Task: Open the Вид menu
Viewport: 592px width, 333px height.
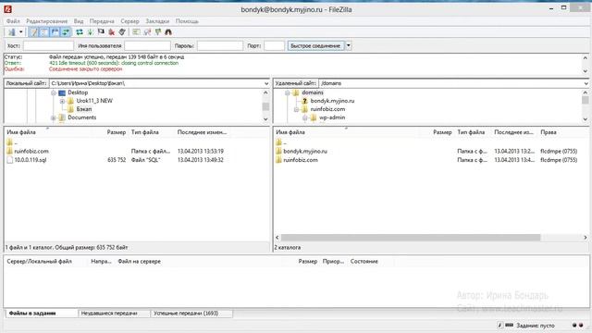Action: pos(79,21)
